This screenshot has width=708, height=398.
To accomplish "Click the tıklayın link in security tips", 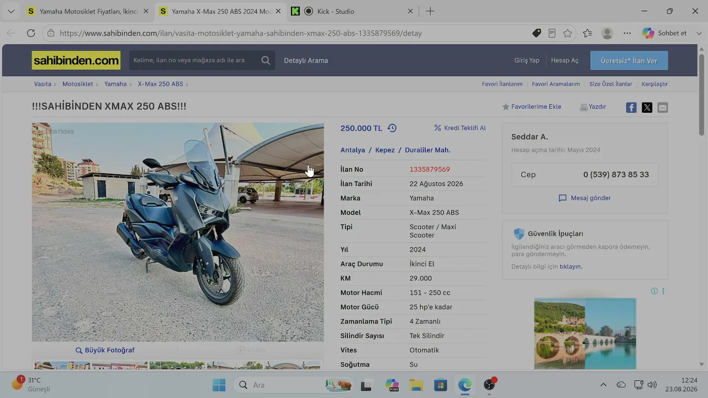I will pos(571,266).
